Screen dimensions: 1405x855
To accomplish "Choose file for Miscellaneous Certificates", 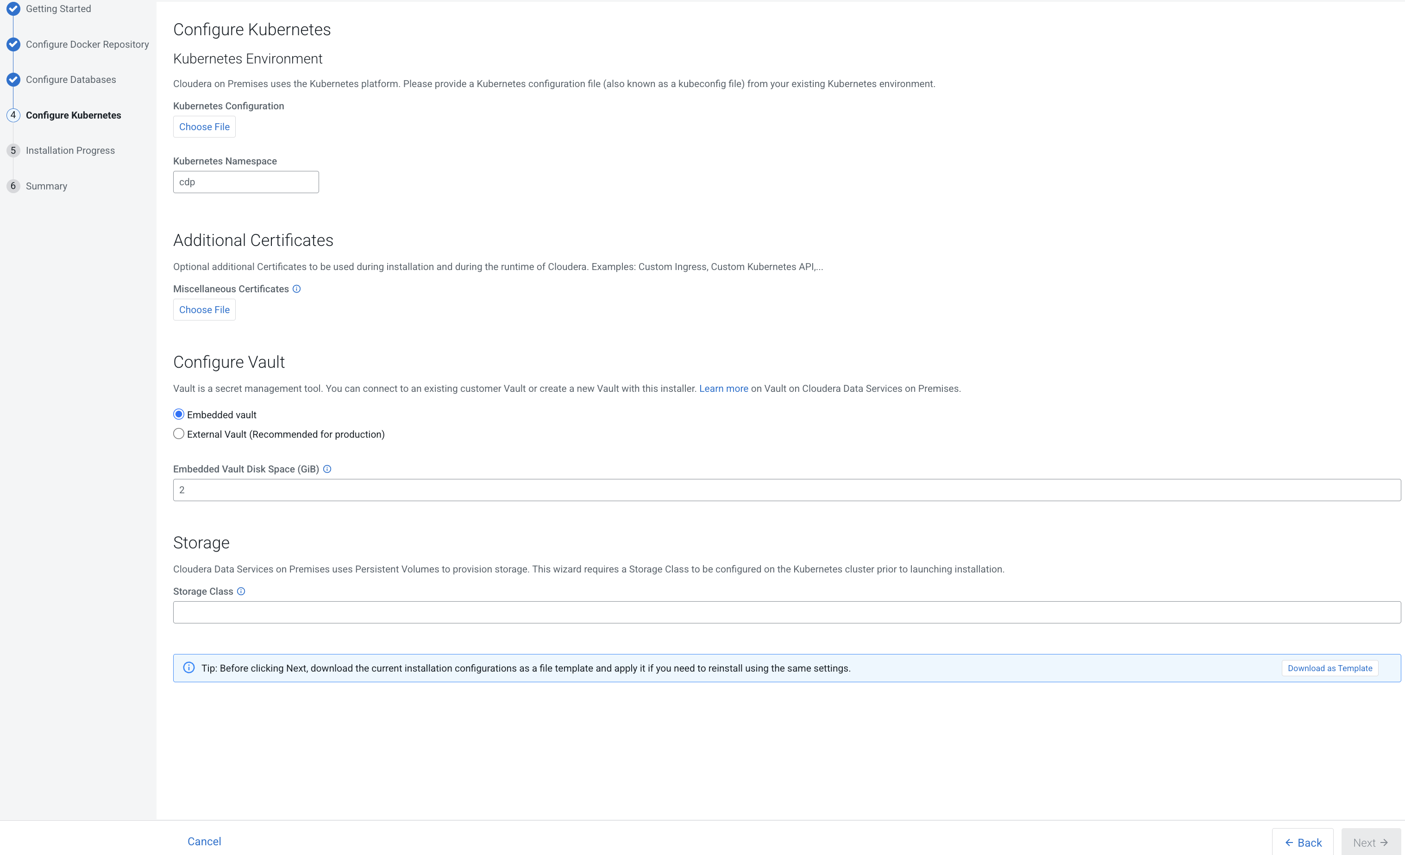I will point(204,310).
